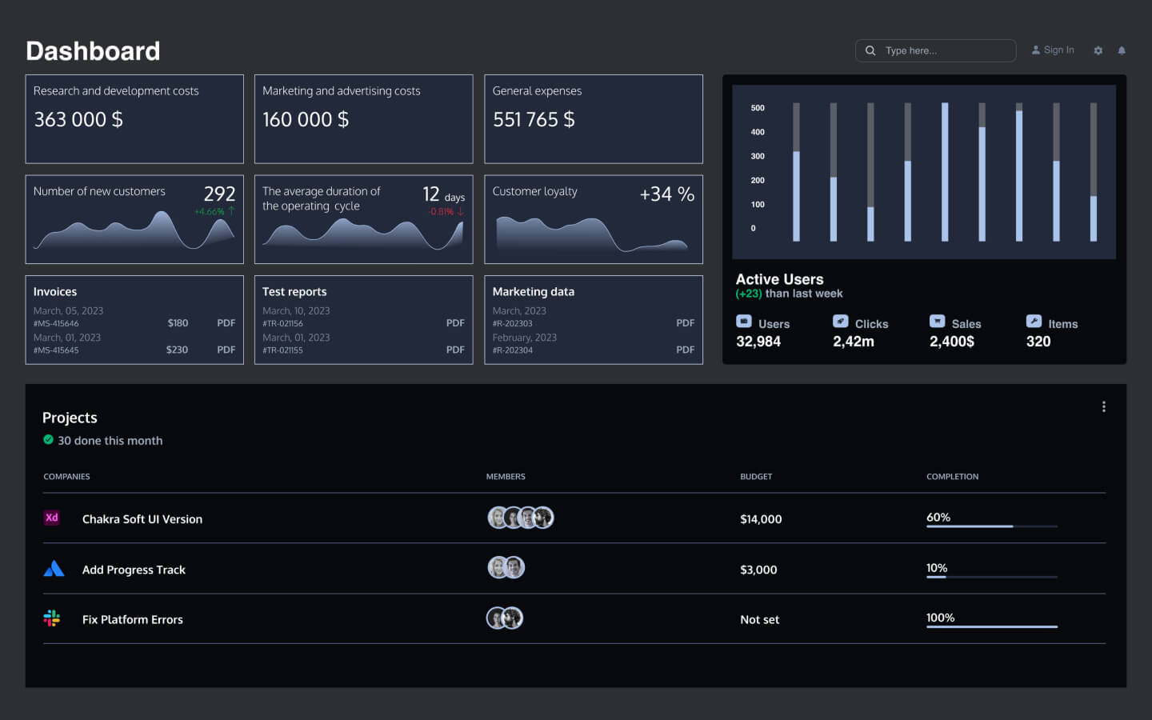Viewport: 1152px width, 720px height.
Task: Click the Sign In user icon
Action: [x=1036, y=50]
